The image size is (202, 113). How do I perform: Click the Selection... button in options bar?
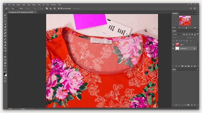point(28,8)
